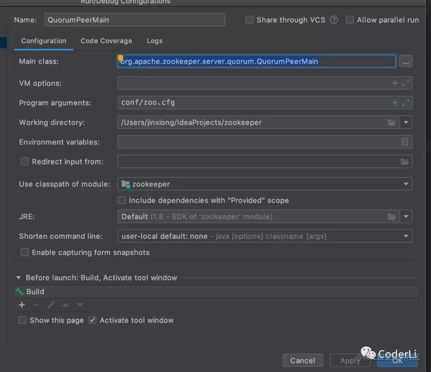Collapse the Before launch section
This screenshot has height=372, width=431.
pyautogui.click(x=18, y=278)
